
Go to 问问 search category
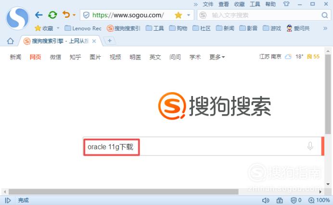[175, 57]
